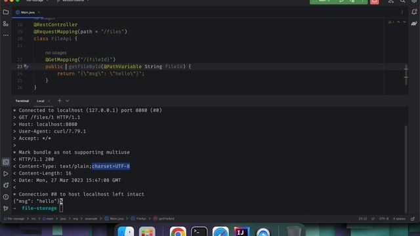Open the Run tool window in left sidebar
This screenshot has height=236, width=420.
pyautogui.click(x=6, y=174)
